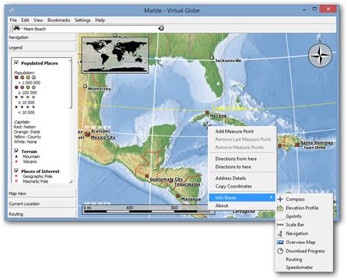Open the Settings menu
Screen dimensions: 347x280
tap(83, 21)
